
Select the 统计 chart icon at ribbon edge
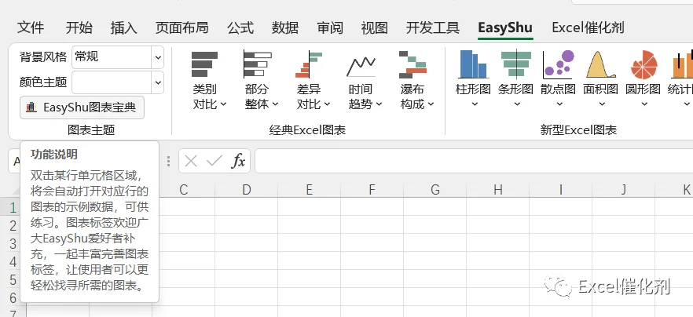[682, 64]
